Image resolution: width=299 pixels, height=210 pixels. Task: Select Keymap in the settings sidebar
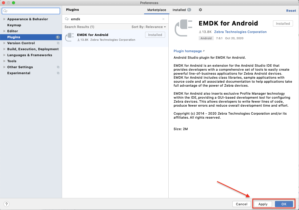[14, 25]
